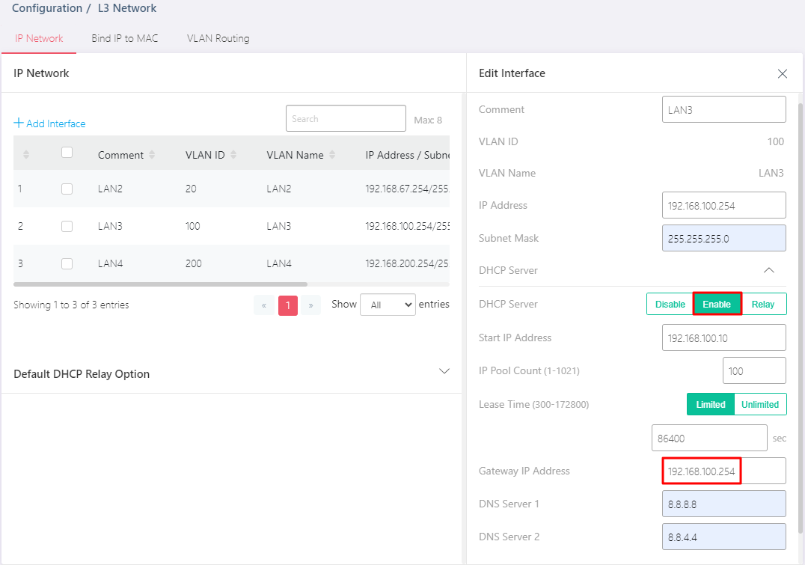Viewport: 805px width, 565px height.
Task: Sort table by VLAN Name column
Action: point(332,155)
